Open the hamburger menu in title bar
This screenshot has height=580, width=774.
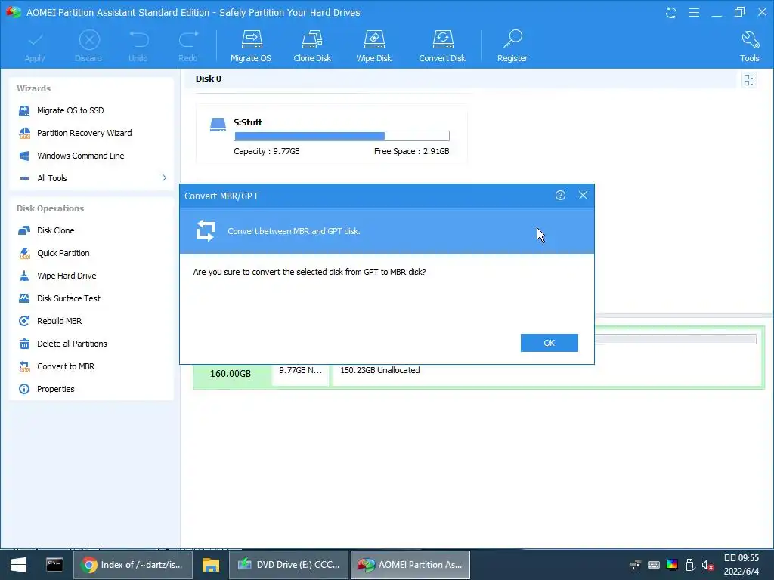tap(694, 12)
